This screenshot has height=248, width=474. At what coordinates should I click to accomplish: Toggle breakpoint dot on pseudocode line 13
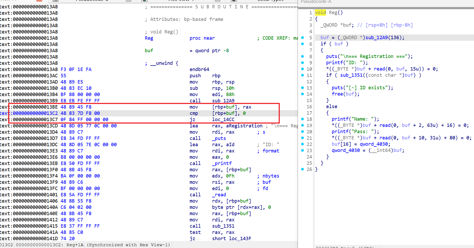tap(302, 88)
